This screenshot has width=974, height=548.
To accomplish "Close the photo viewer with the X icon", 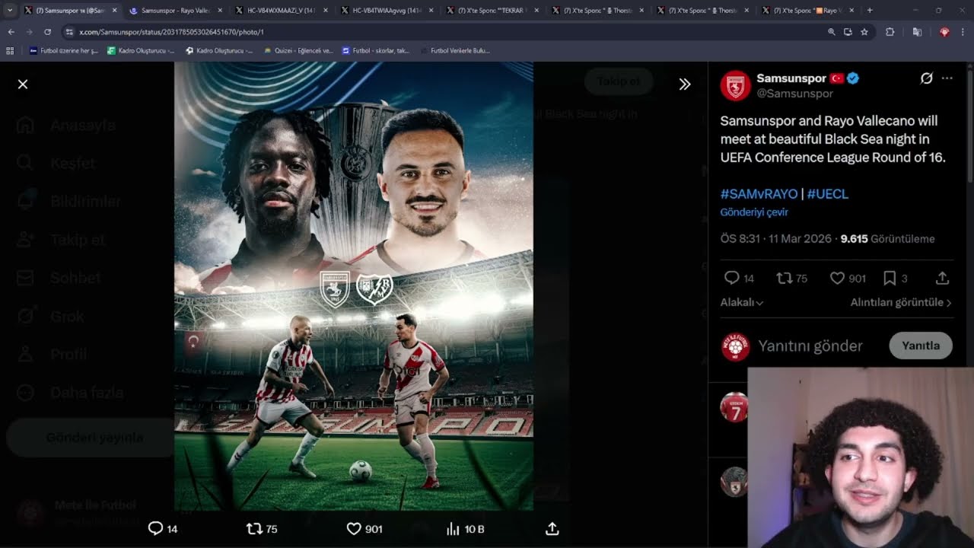I will tap(23, 84).
